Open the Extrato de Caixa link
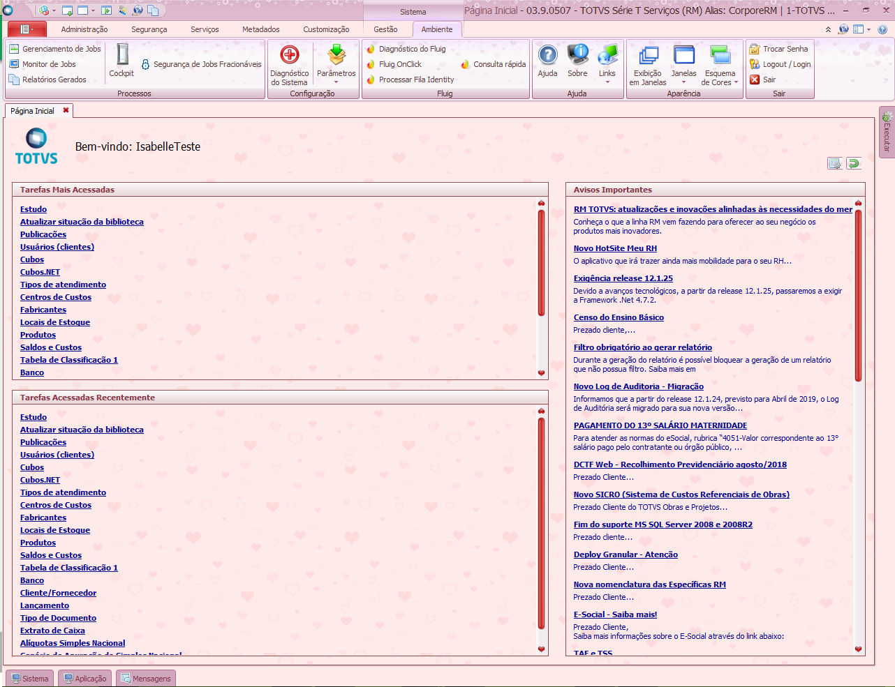The height and width of the screenshot is (687, 895). [x=52, y=631]
